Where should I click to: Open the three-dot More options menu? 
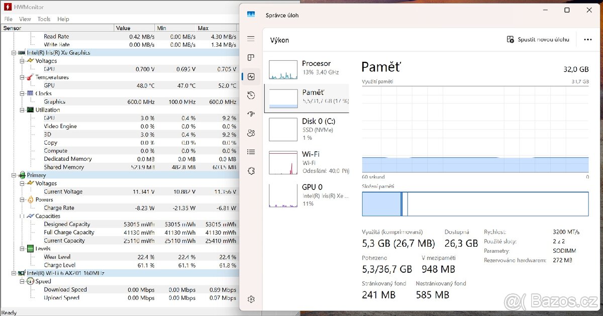pyautogui.click(x=587, y=39)
